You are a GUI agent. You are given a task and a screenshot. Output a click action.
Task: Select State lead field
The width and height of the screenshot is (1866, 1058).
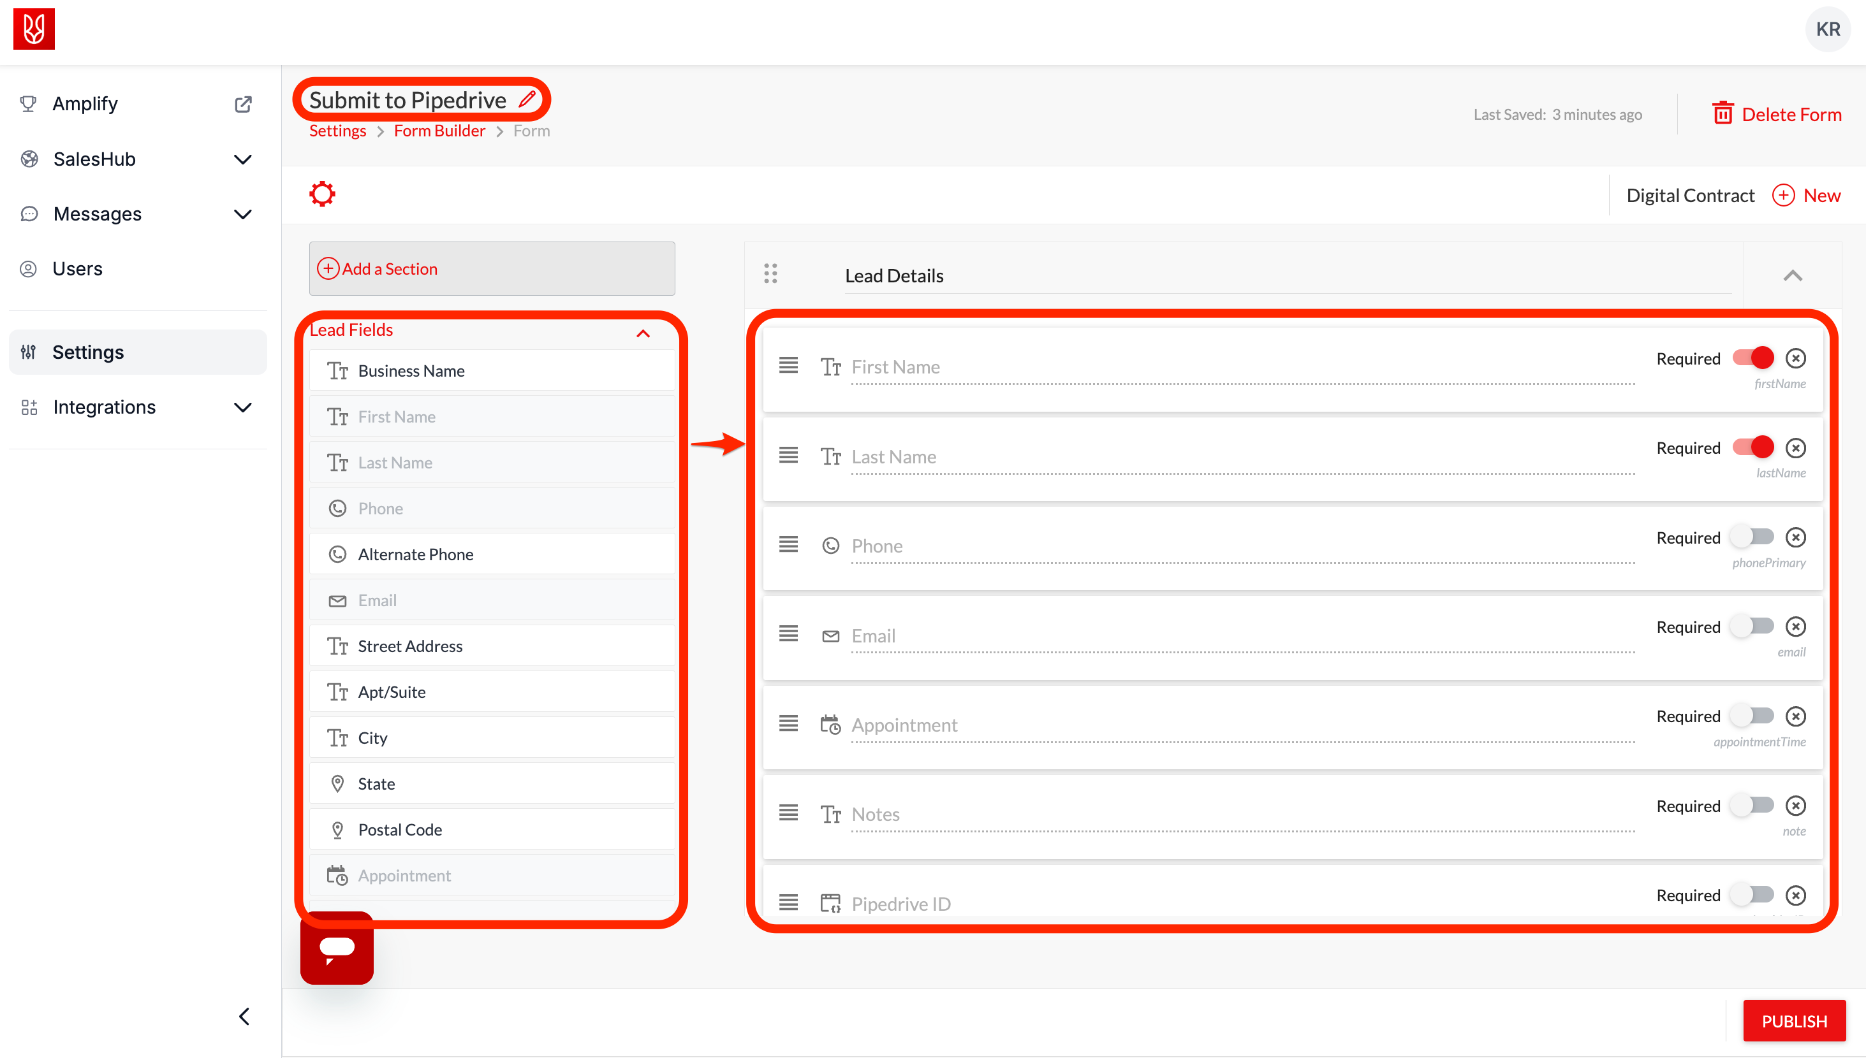(492, 783)
